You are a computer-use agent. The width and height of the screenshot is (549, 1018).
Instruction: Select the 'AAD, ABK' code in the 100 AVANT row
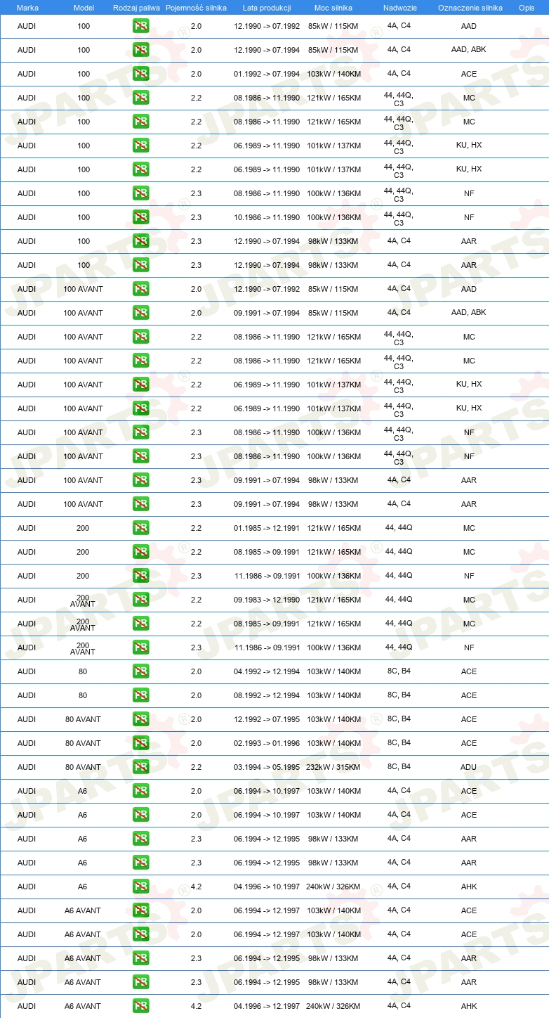point(469,313)
